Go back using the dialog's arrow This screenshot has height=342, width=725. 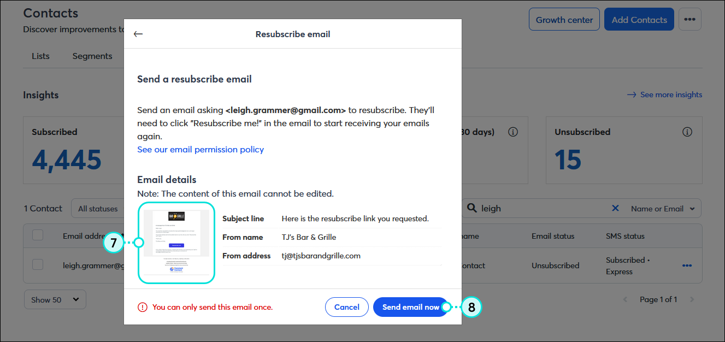[x=138, y=34]
